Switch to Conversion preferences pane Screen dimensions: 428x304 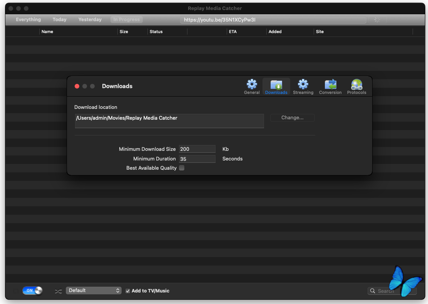[330, 87]
